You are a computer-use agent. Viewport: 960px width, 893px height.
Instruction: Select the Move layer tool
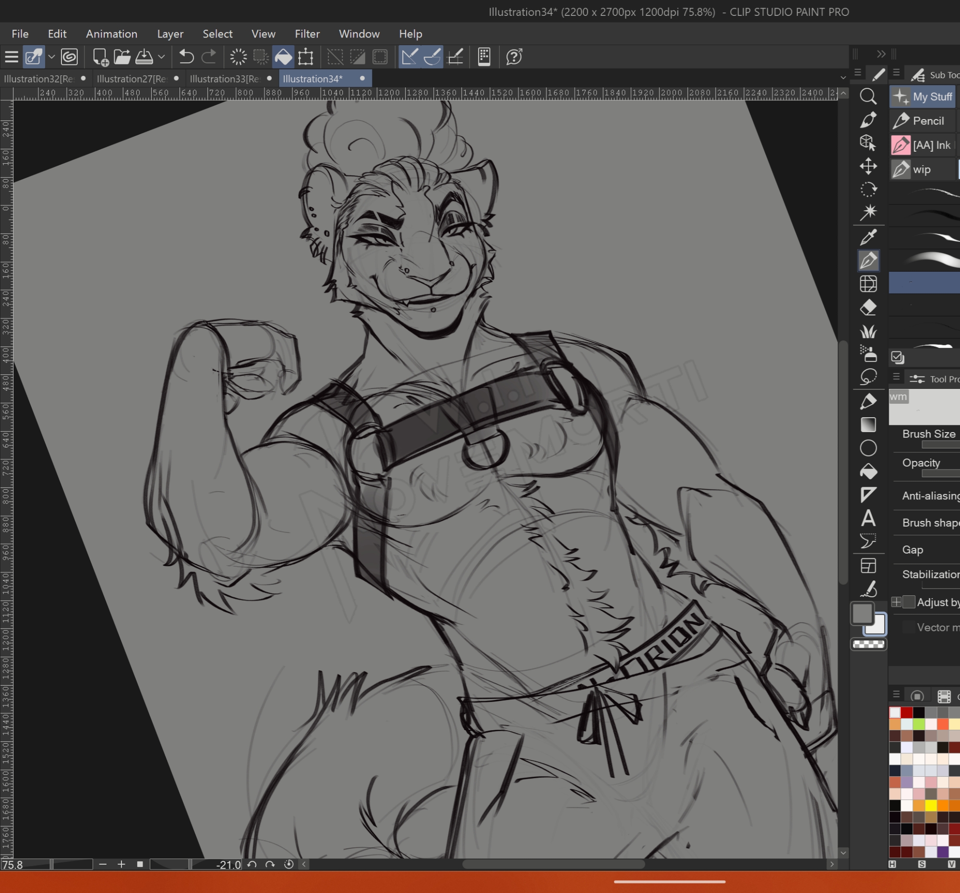868,166
